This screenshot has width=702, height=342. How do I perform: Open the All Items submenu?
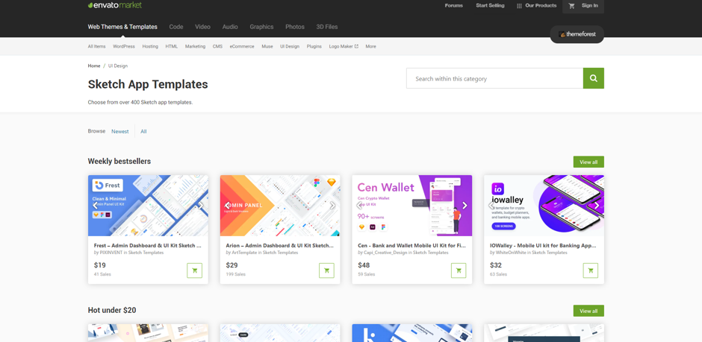[x=96, y=46]
